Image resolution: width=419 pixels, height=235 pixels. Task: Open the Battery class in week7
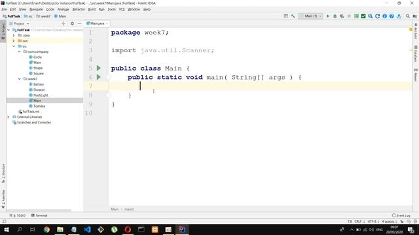tap(39, 84)
